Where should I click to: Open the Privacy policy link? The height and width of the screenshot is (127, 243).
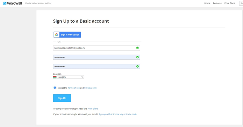click(90, 88)
